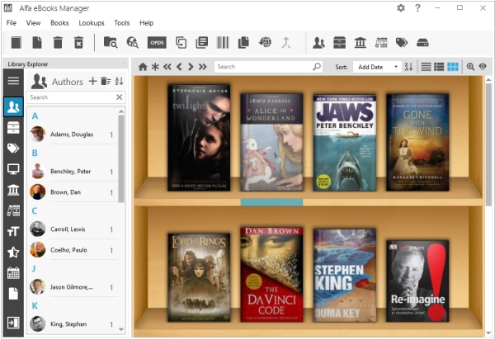Switch to bookshelf thumbnail view mode
Viewport: 495px width, 340px height.
[x=453, y=67]
